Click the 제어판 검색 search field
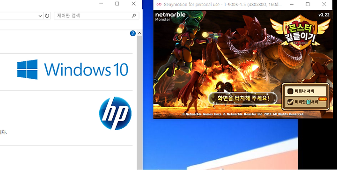 coord(96,16)
